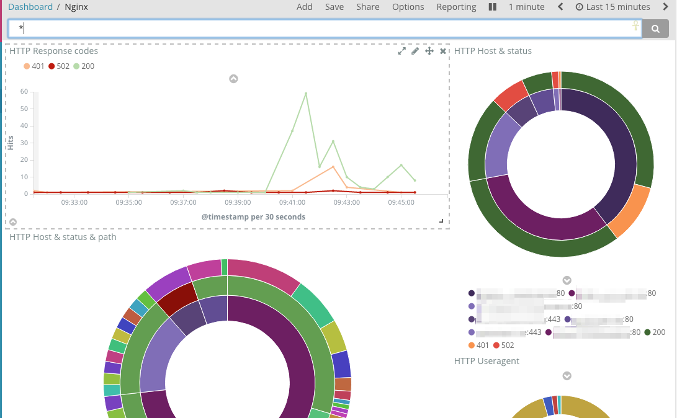Expand HTTP Response codes panel to fullscreen
Viewport: 677px width, 418px height.
point(401,51)
